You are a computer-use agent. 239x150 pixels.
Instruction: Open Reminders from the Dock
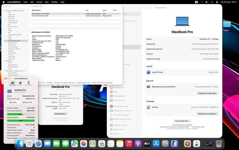point(111,144)
